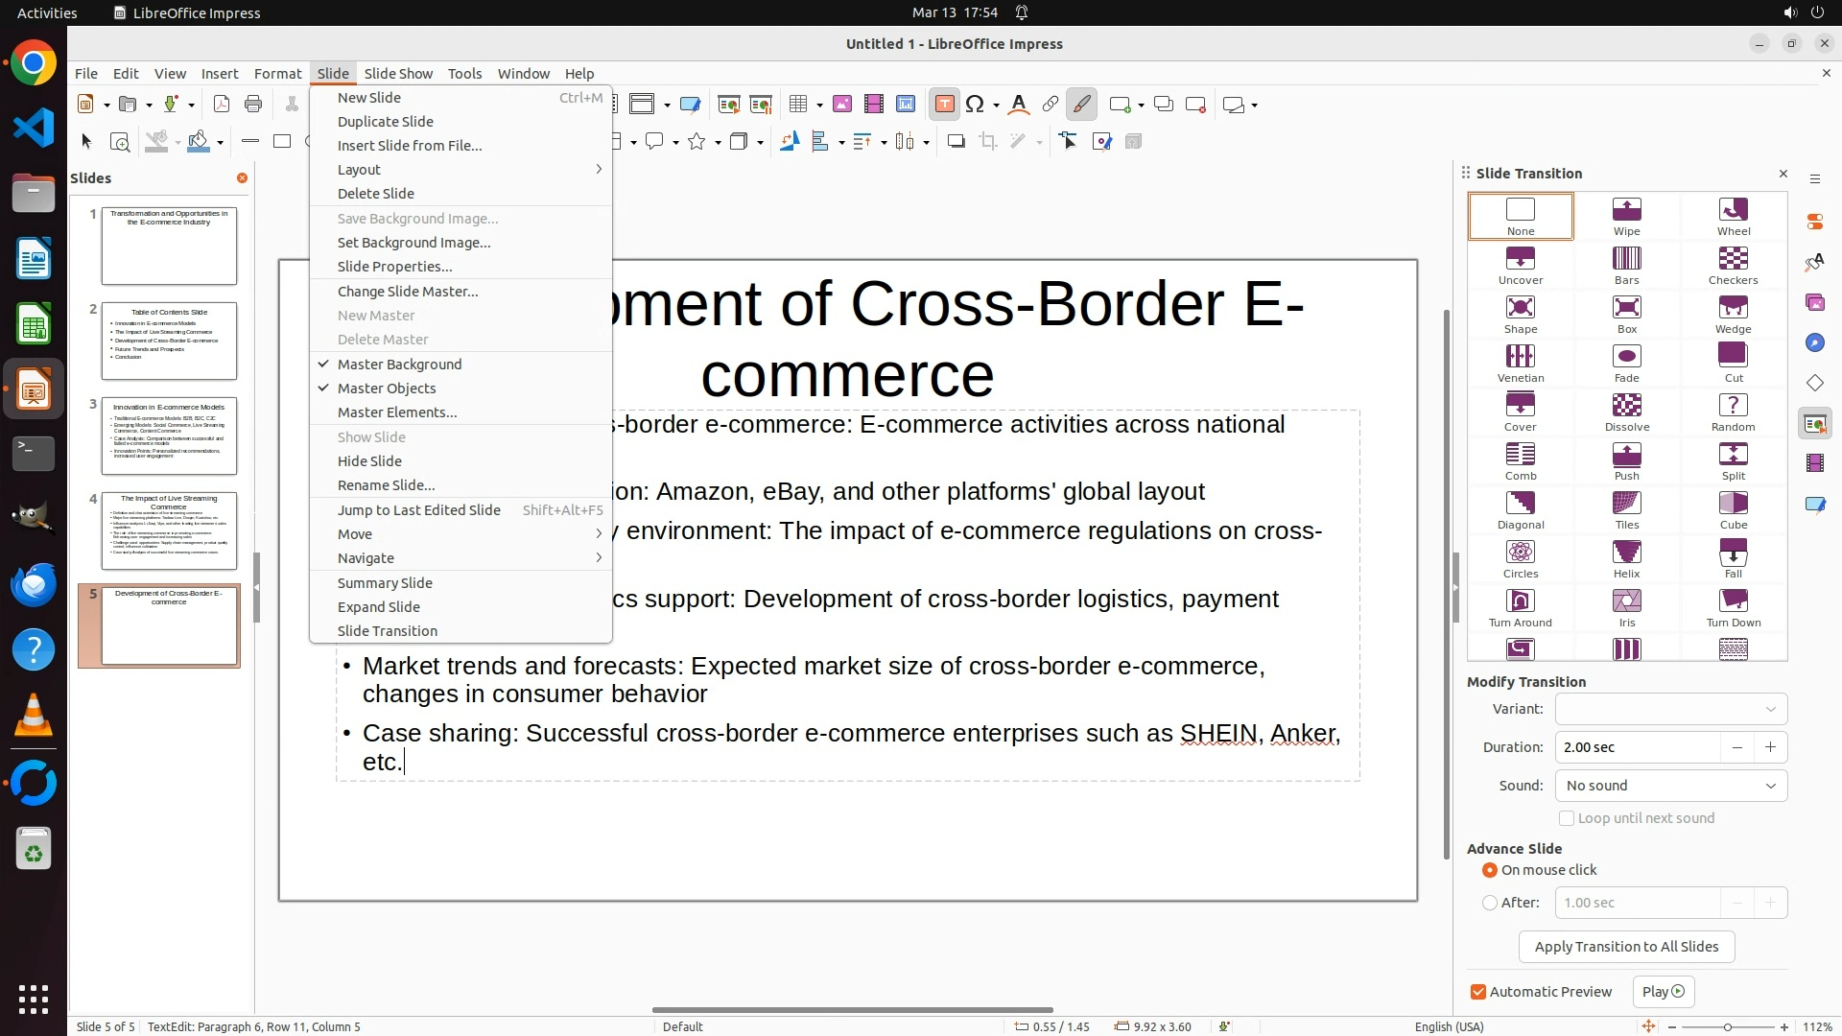Image resolution: width=1842 pixels, height=1036 pixels.
Task: Select the Venetian transition effect
Action: point(1520,362)
